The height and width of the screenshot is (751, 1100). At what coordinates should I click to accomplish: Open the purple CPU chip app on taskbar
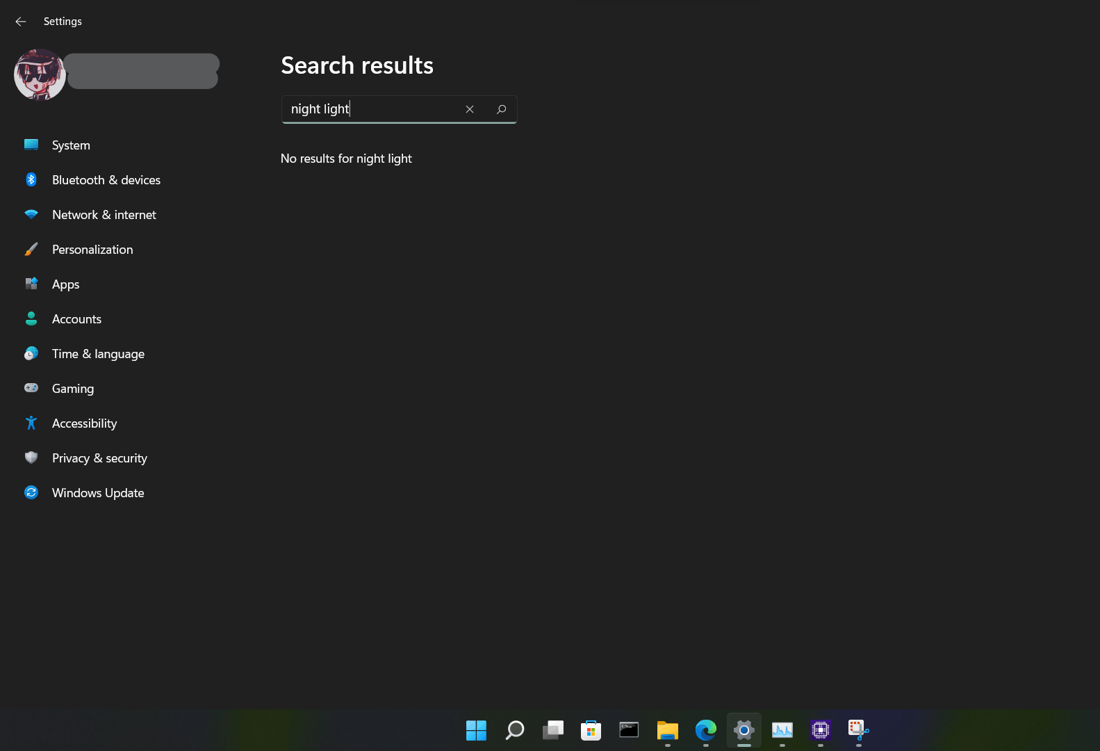(821, 730)
